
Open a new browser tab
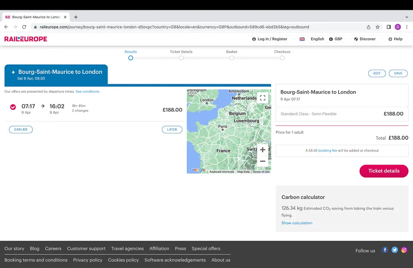(x=76, y=17)
